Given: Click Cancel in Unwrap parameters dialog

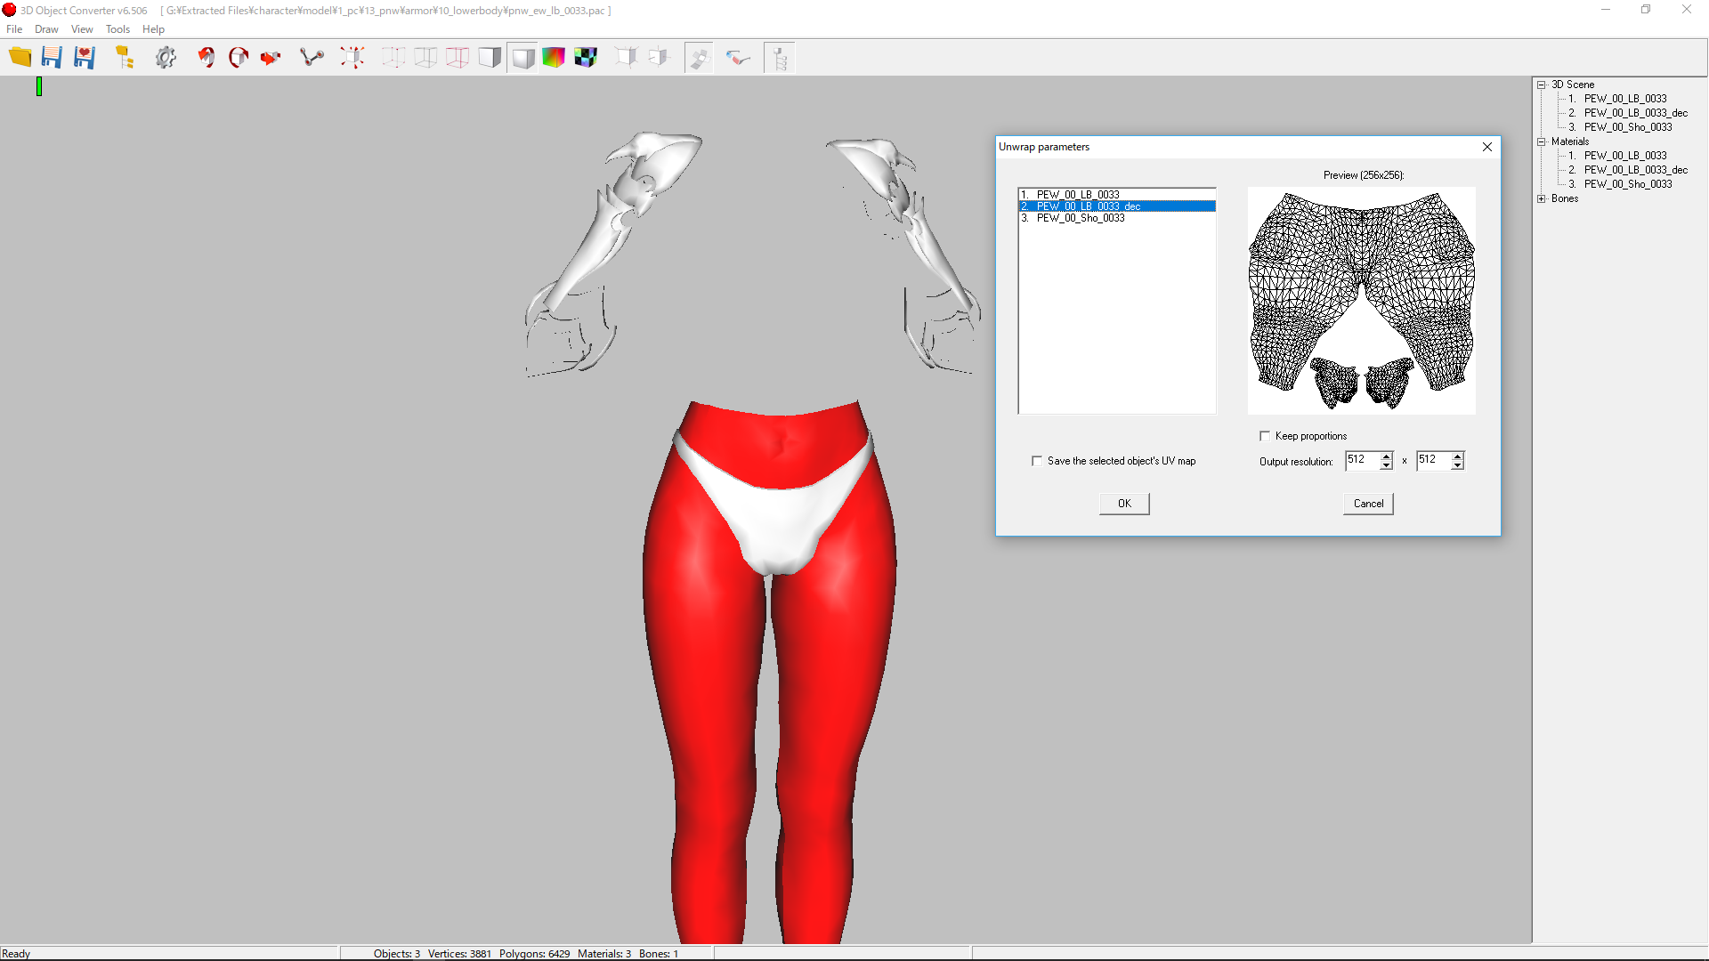Looking at the screenshot, I should click(1368, 504).
